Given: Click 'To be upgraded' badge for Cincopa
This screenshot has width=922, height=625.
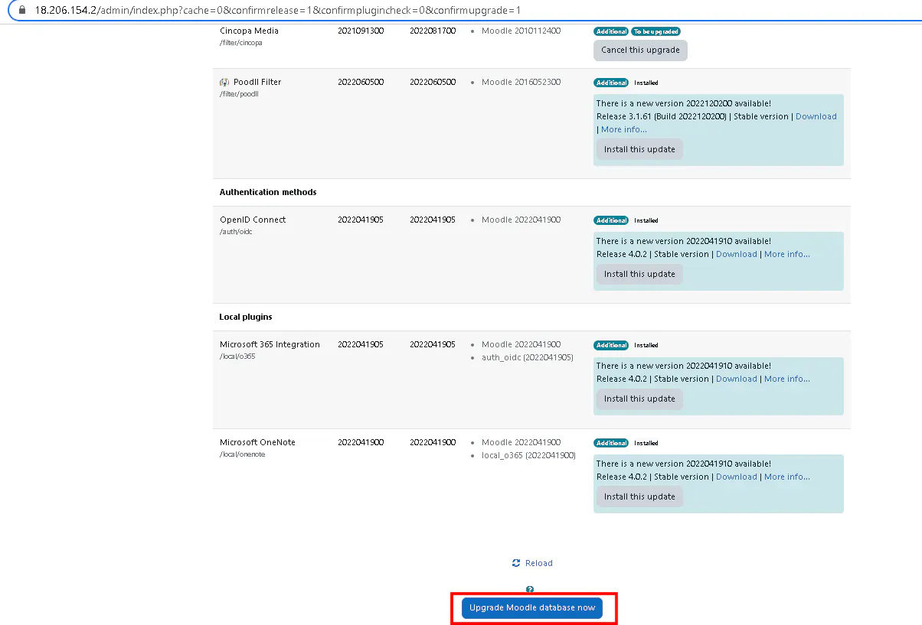Looking at the screenshot, I should pos(656,31).
